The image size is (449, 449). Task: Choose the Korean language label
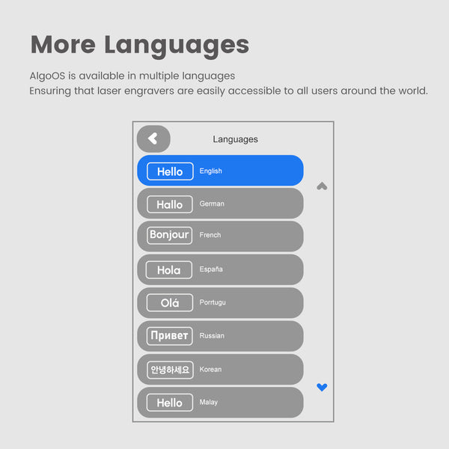click(210, 370)
